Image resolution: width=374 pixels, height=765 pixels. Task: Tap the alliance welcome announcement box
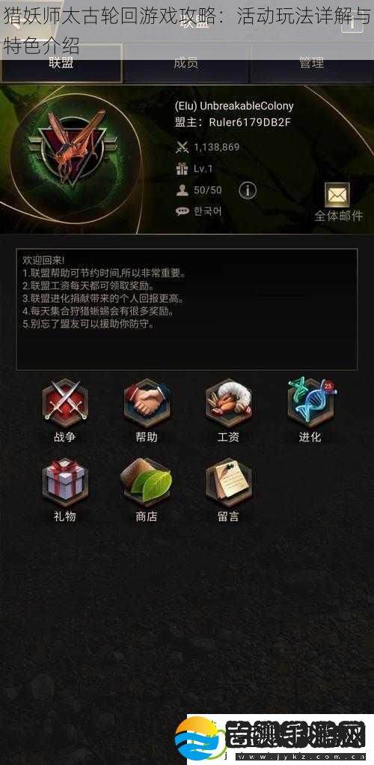tap(187, 309)
